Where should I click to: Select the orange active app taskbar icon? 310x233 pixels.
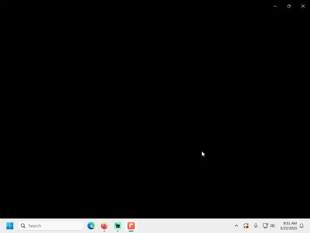131,226
